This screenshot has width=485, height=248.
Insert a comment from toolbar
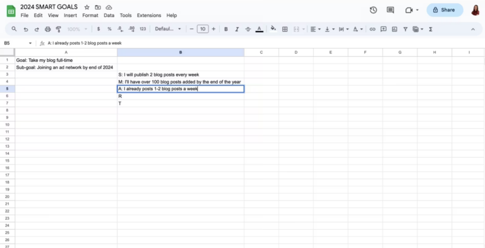(383, 29)
